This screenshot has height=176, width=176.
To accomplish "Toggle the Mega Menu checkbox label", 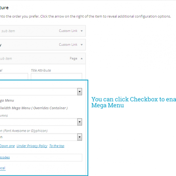I will coord(7,100).
